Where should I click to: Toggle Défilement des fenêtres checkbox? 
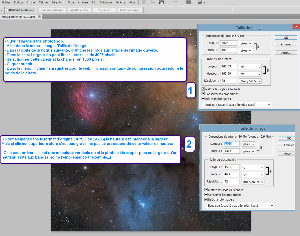7,10
